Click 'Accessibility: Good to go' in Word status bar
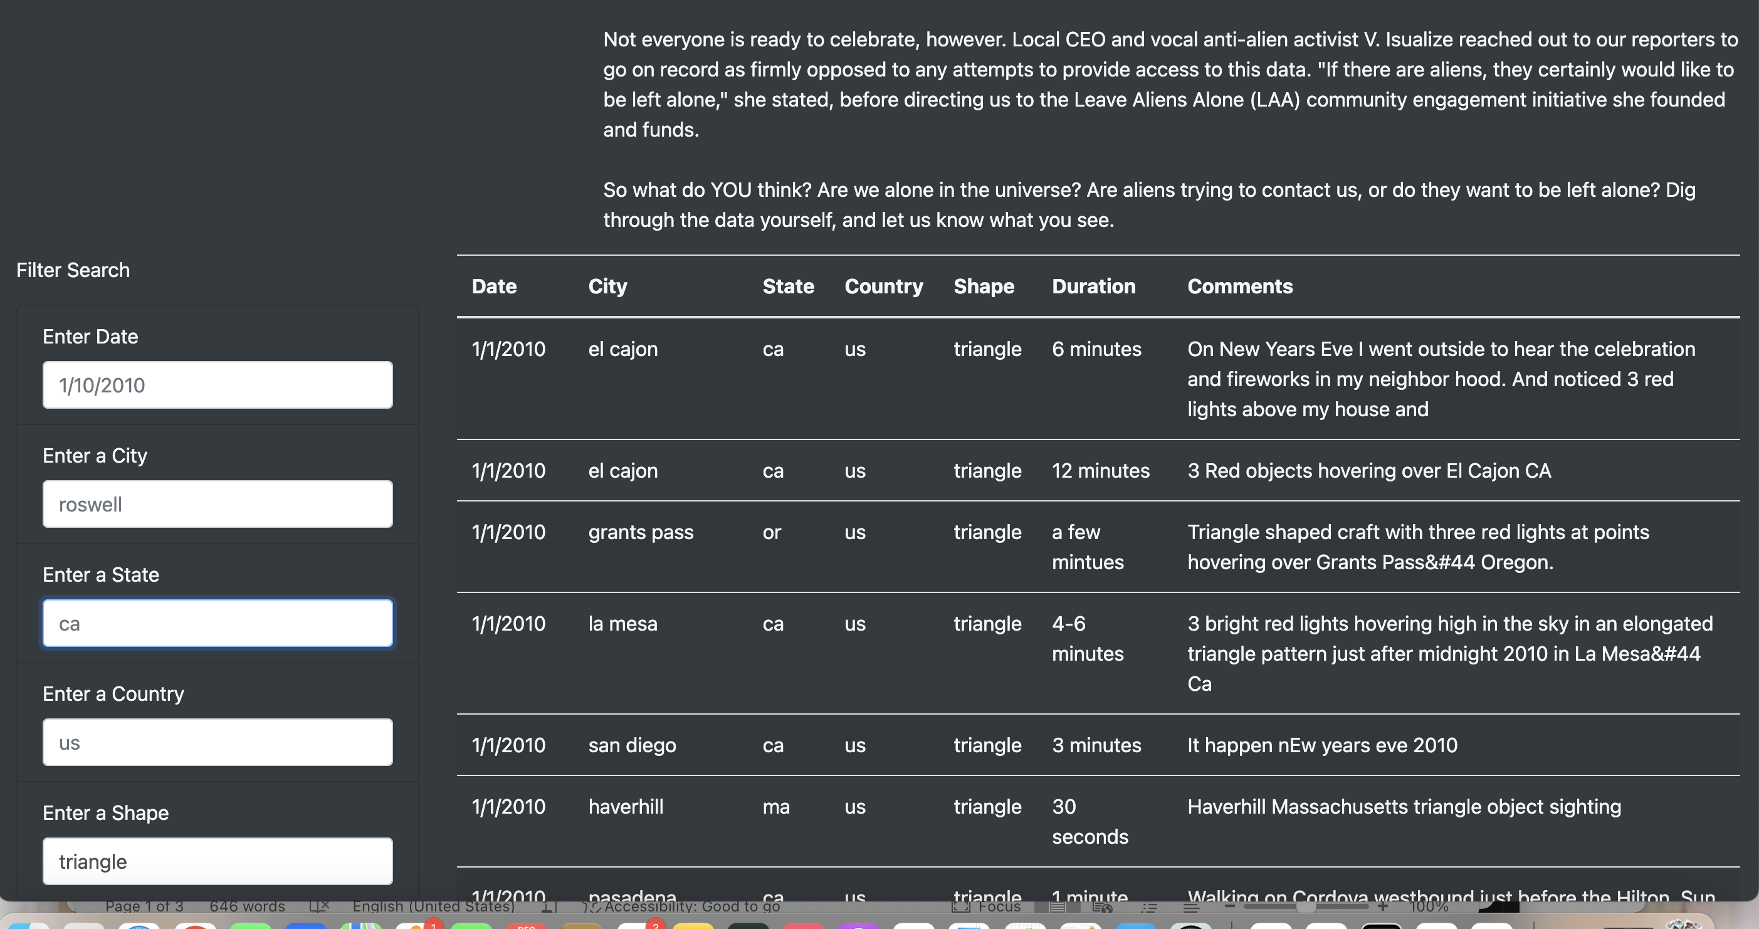This screenshot has width=1759, height=929. [691, 906]
